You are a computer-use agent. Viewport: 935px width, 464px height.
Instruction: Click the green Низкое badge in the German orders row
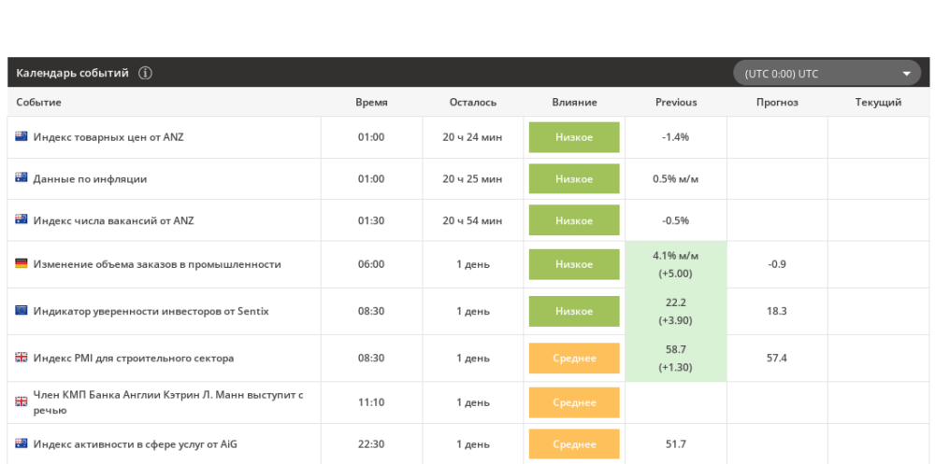(574, 264)
